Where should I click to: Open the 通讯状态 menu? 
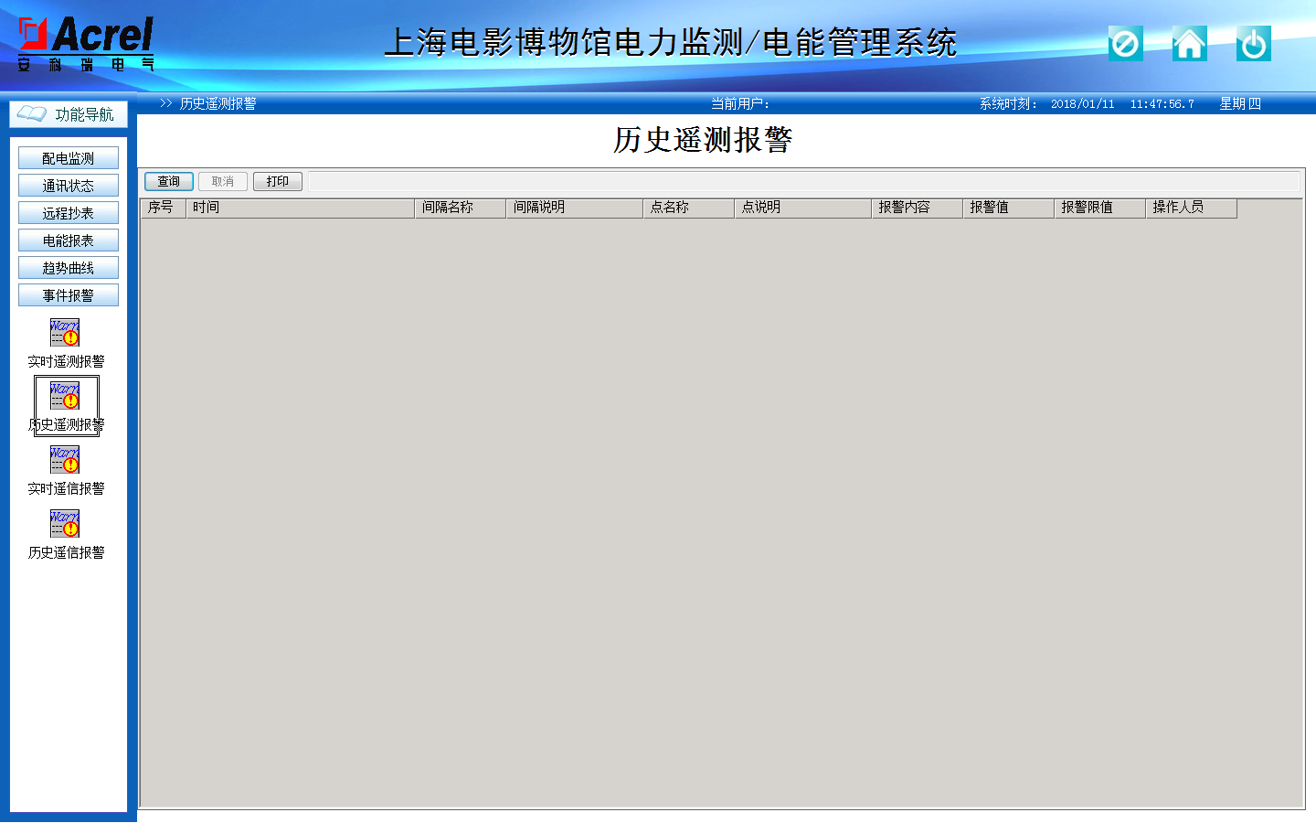69,186
